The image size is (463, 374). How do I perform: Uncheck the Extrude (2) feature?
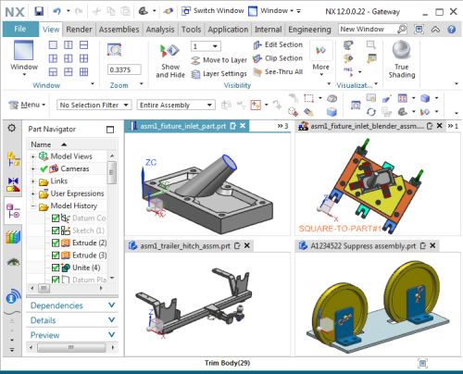[x=56, y=243]
